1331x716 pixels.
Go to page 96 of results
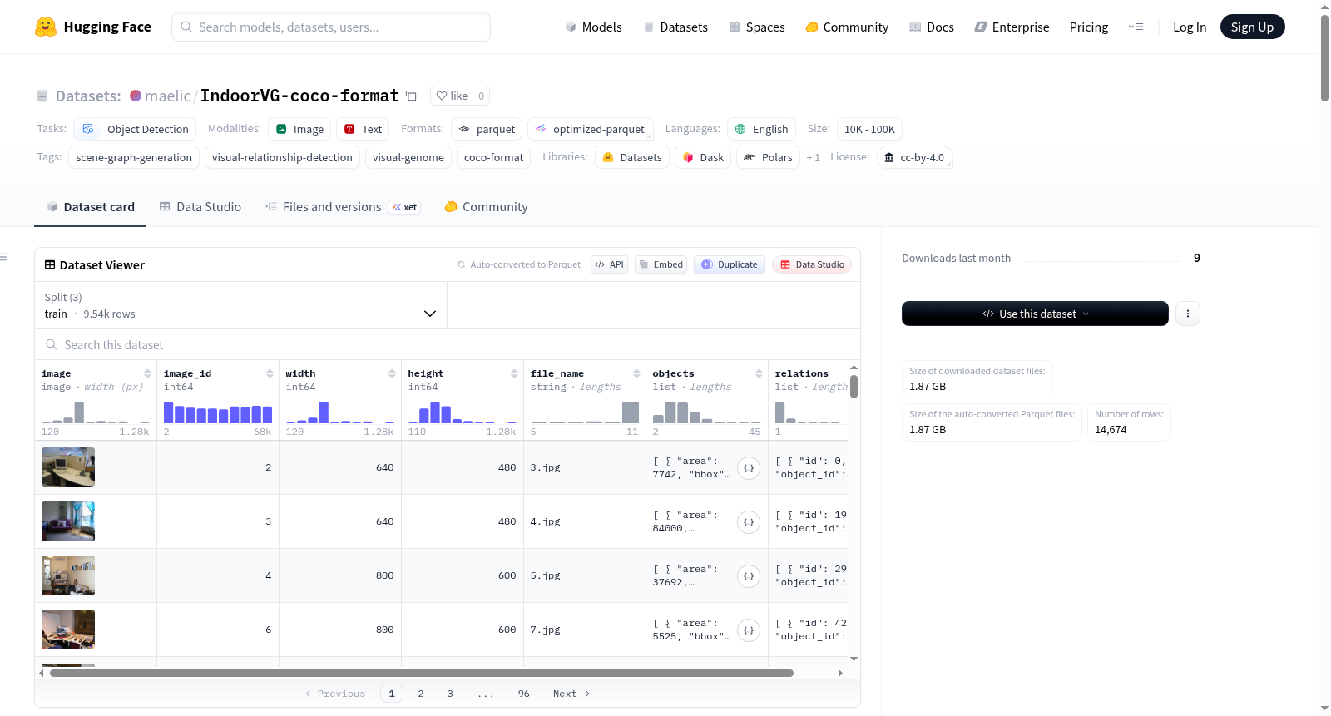pos(524,694)
